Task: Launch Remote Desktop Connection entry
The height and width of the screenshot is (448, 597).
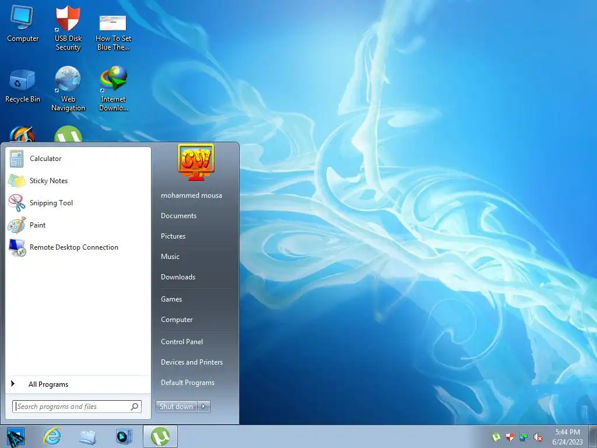Action: point(78,247)
